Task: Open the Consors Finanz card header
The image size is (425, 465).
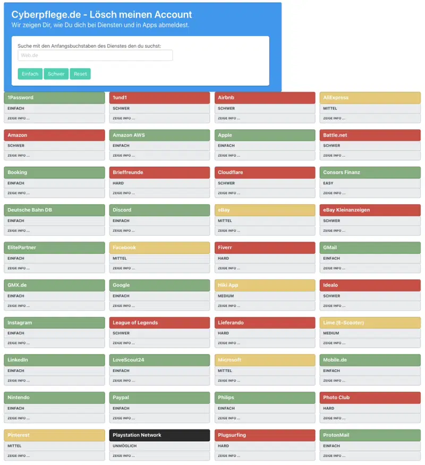Action: click(x=370, y=173)
